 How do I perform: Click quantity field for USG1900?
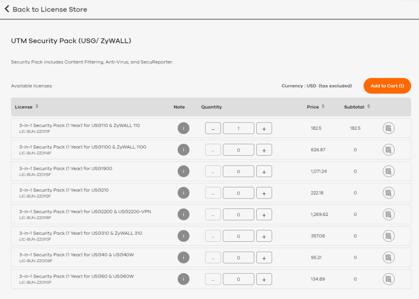[x=238, y=171]
